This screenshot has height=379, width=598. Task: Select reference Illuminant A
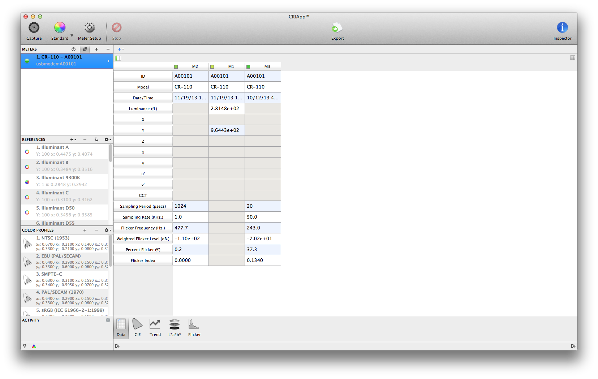(64, 151)
